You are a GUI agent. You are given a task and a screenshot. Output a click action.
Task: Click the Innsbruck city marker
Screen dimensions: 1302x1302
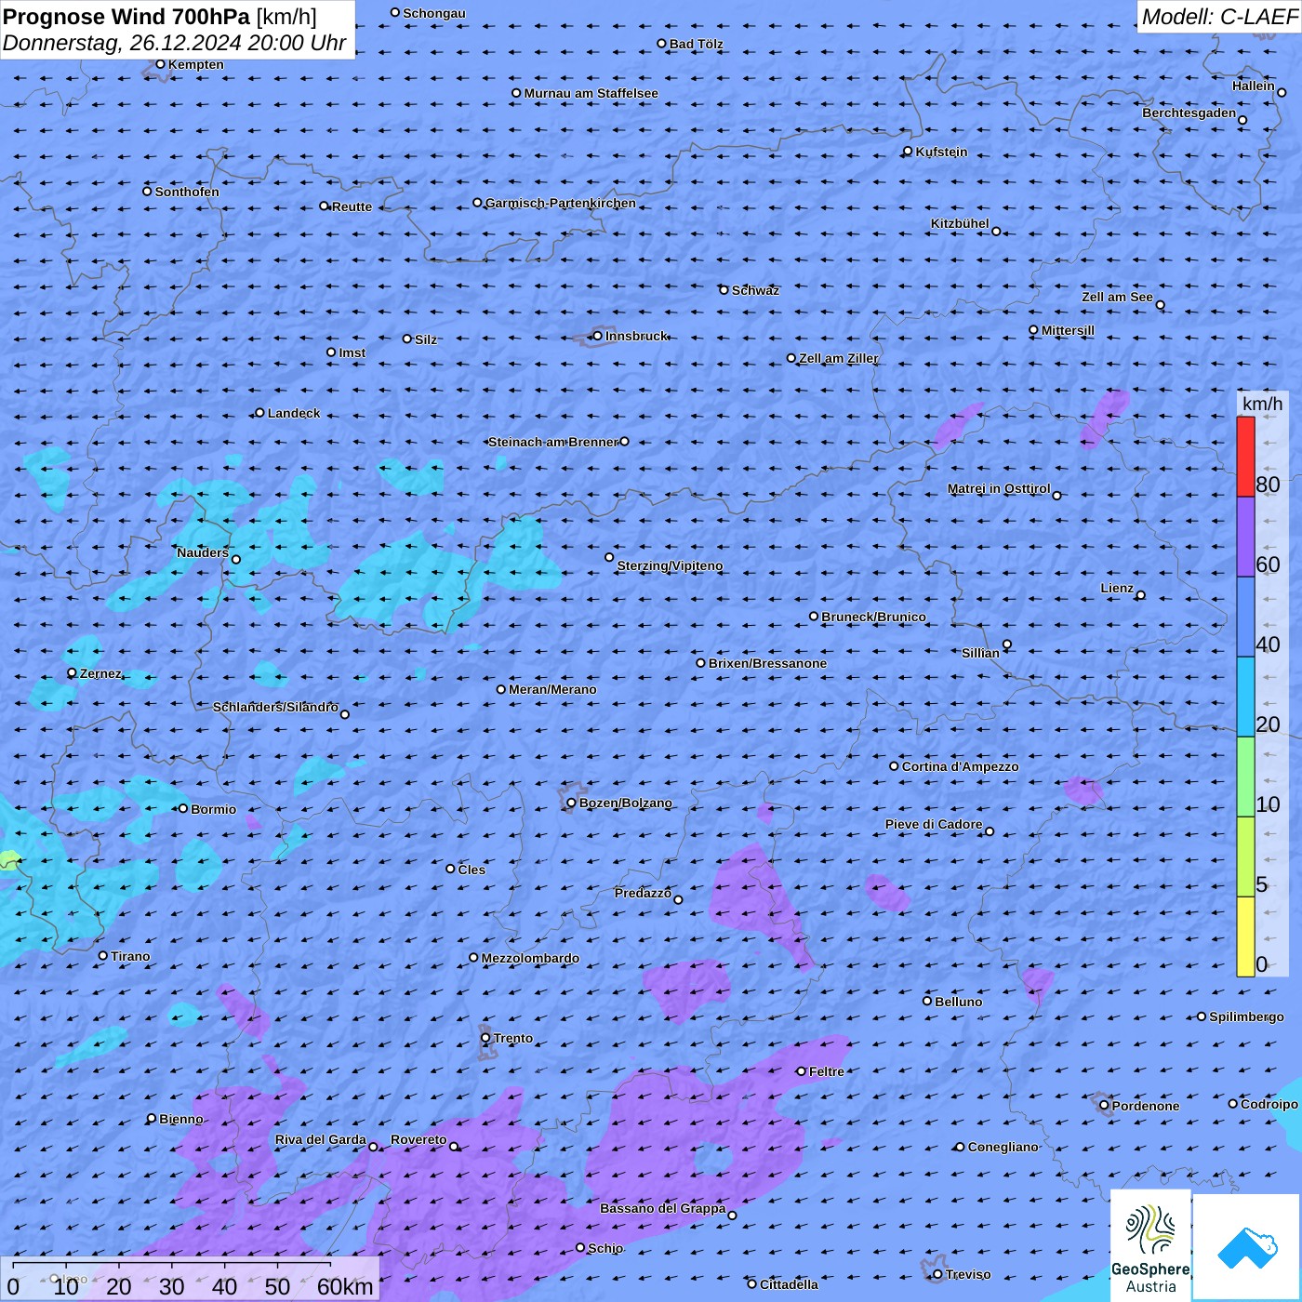click(598, 336)
